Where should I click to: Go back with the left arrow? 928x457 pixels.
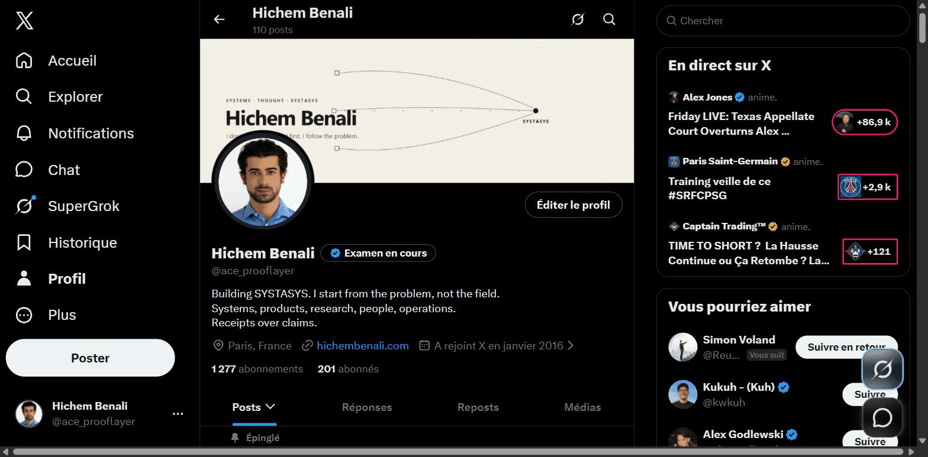click(219, 20)
